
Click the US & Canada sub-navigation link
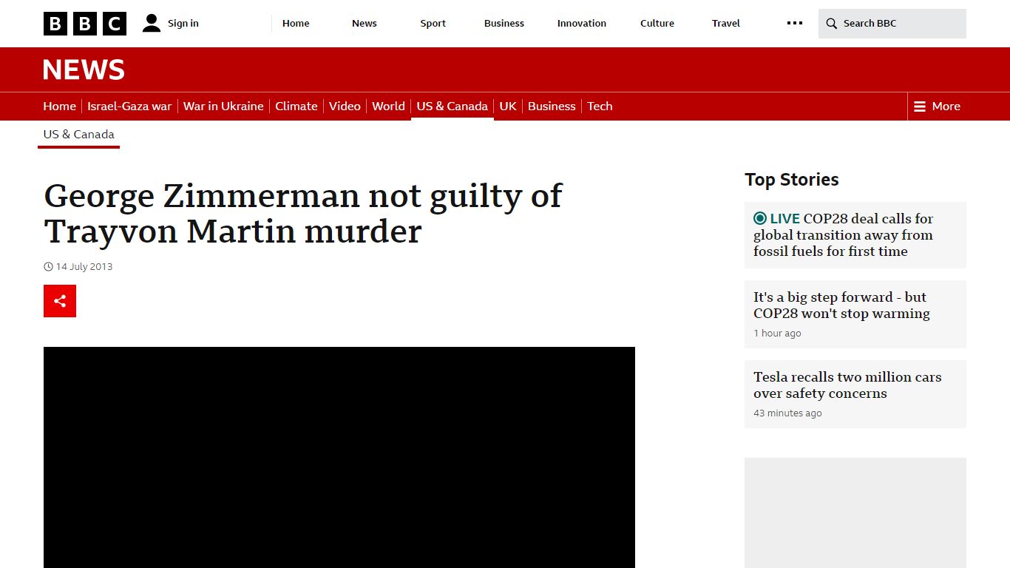point(79,135)
